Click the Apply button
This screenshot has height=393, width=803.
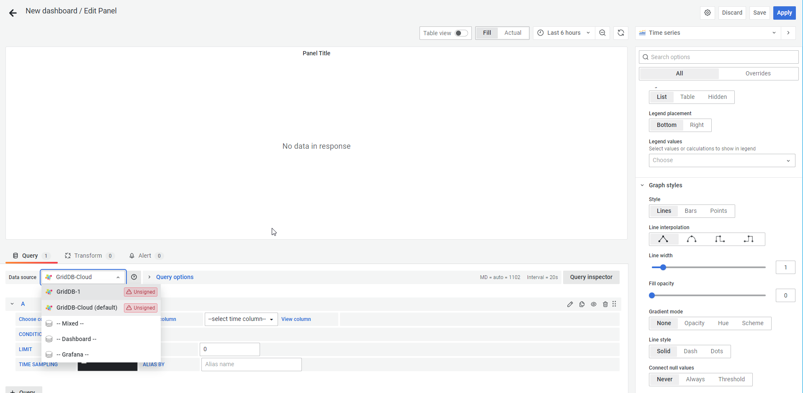[x=784, y=13]
